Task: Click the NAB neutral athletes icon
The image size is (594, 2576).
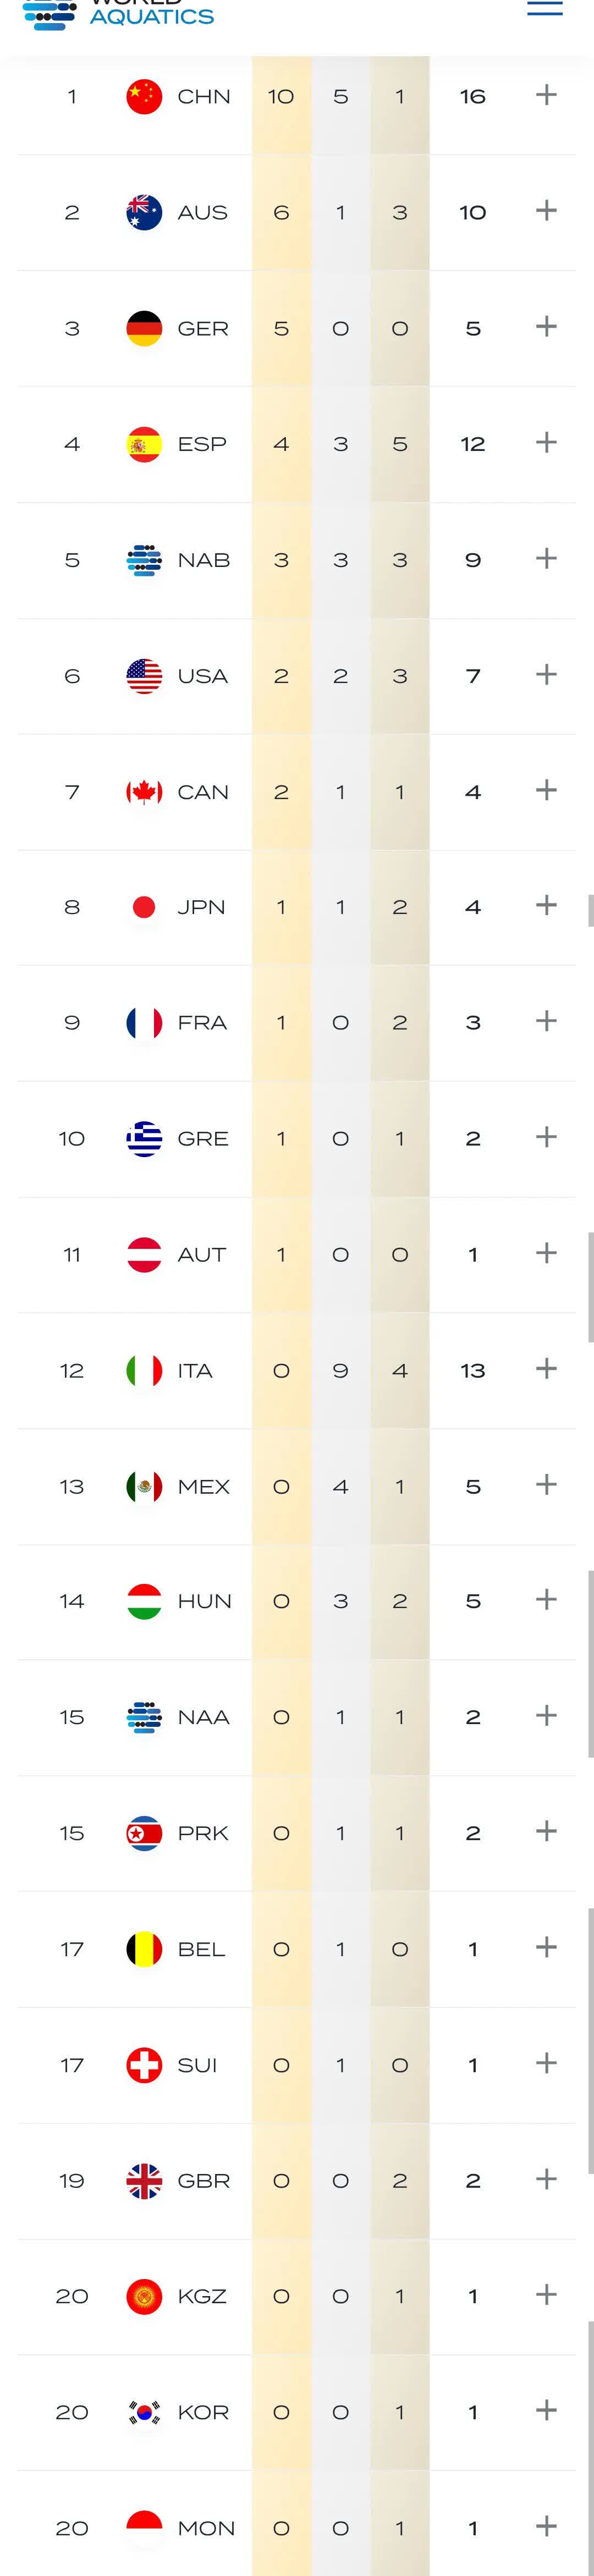Action: point(144,560)
